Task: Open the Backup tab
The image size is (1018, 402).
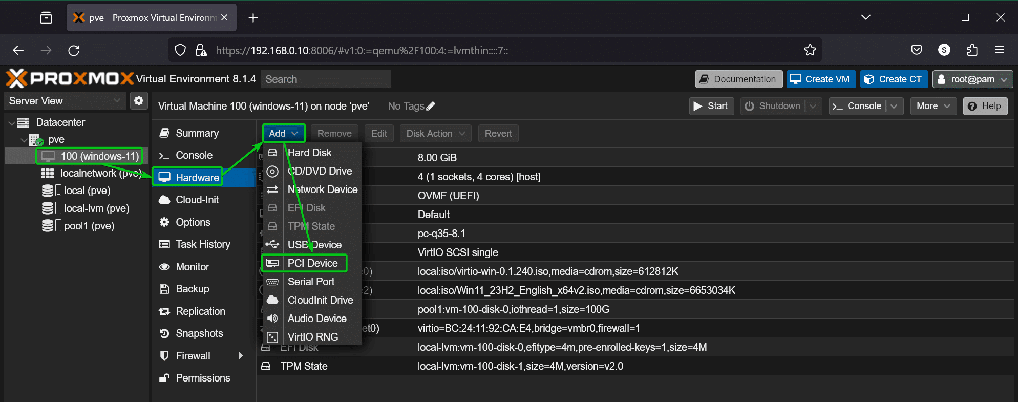Action: 204,289
